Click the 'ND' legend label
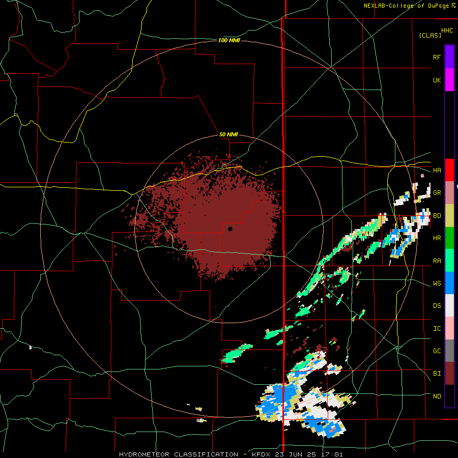The image size is (458, 458). click(437, 396)
